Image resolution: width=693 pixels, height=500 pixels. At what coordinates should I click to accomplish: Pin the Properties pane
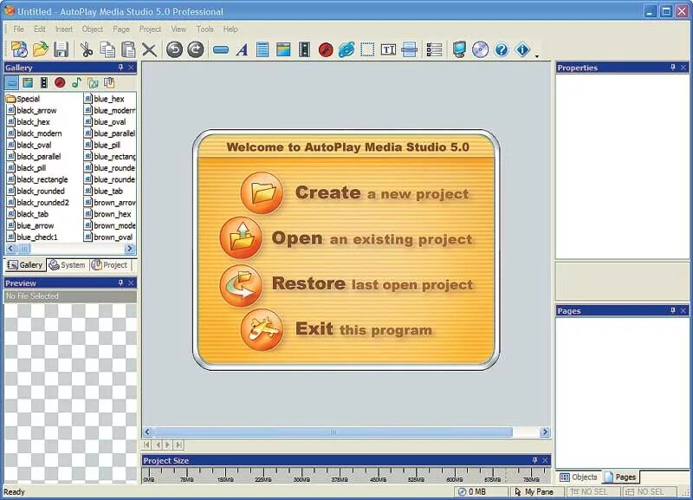point(673,68)
